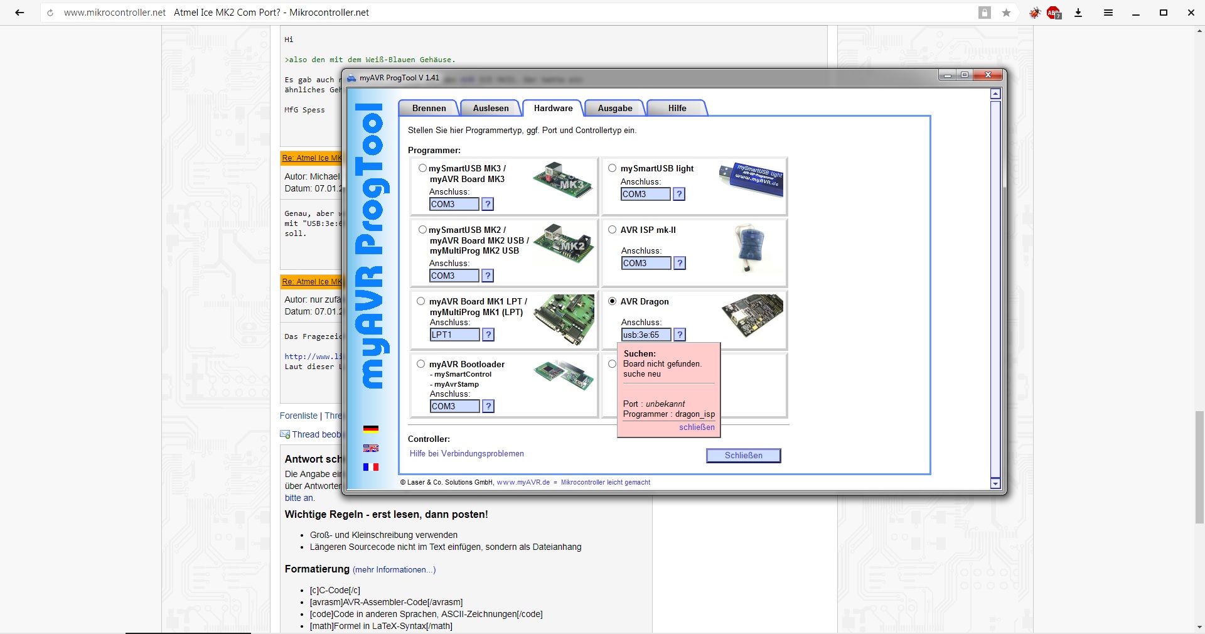This screenshot has width=1205, height=634.
Task: Open Ausgabe tab
Action: point(615,108)
